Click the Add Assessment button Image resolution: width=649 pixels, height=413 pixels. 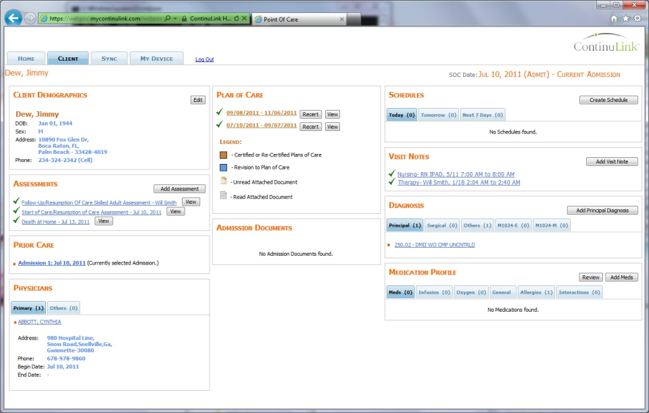click(x=180, y=189)
